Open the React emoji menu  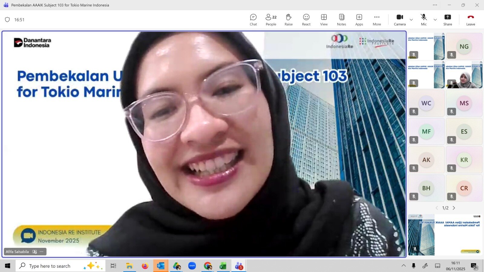(x=306, y=20)
